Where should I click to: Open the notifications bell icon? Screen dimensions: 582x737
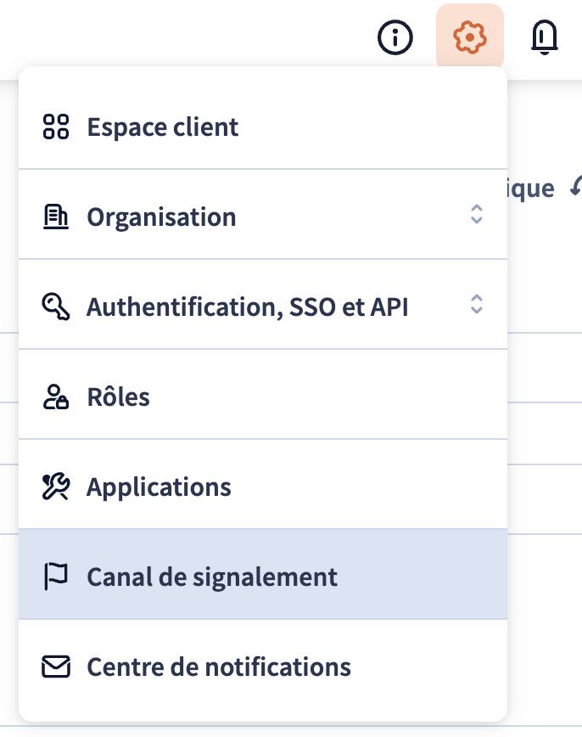pos(545,37)
